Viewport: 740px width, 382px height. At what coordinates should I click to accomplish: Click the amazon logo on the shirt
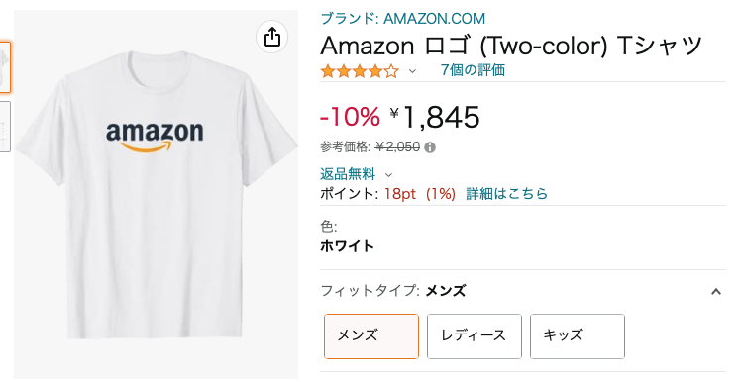pyautogui.click(x=155, y=137)
